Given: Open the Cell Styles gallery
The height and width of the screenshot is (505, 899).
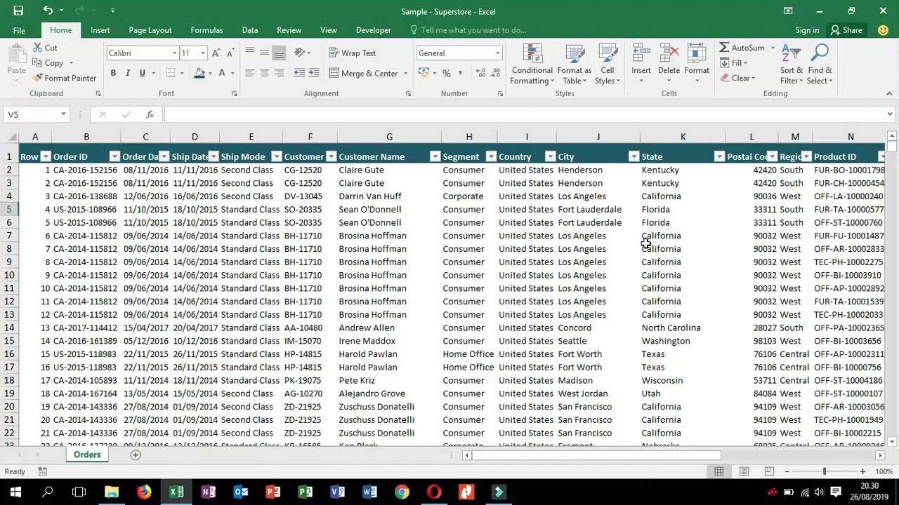Looking at the screenshot, I should [x=608, y=65].
